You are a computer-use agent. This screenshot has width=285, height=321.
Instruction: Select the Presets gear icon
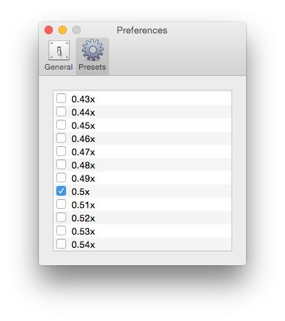(92, 49)
